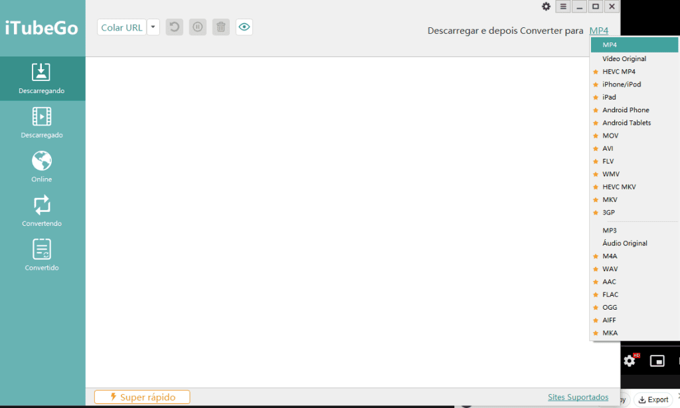Open the Online browser globe icon
Viewport: 680px width, 408px height.
click(x=42, y=167)
